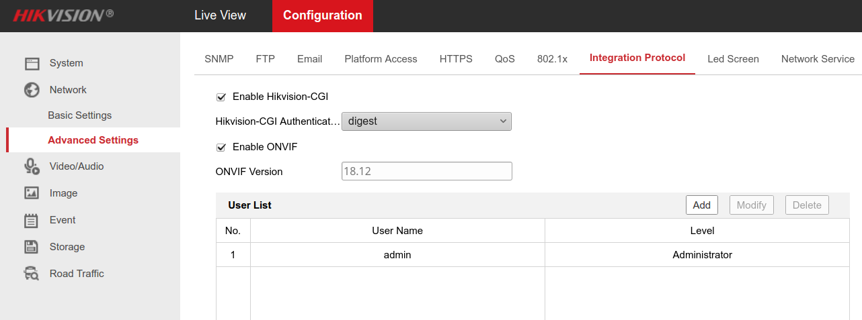Open the Led Screen tab
The width and height of the screenshot is (862, 320).
tap(734, 59)
